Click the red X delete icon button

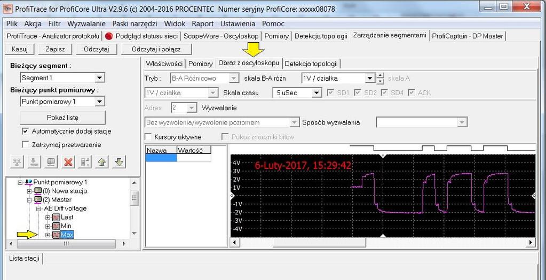click(68, 162)
